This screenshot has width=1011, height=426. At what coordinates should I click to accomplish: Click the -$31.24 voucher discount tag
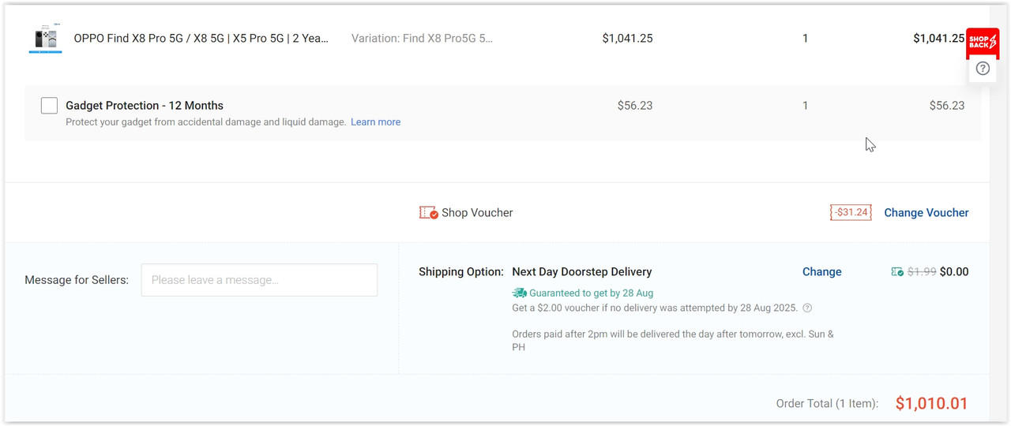pos(851,212)
